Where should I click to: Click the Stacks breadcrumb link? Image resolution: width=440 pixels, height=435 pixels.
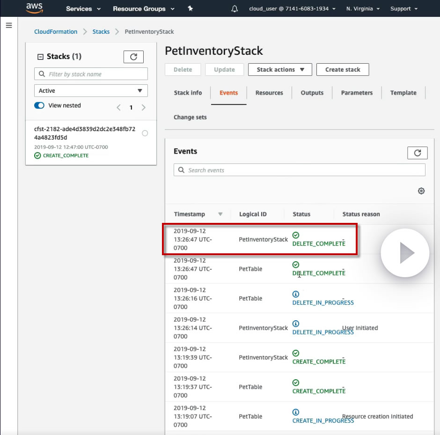click(101, 32)
